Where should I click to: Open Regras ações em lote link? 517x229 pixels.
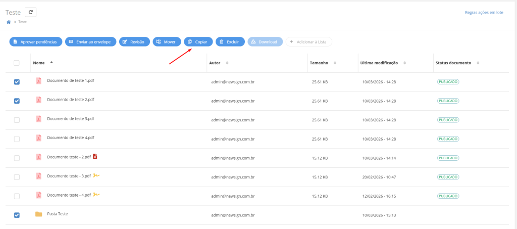coord(484,12)
